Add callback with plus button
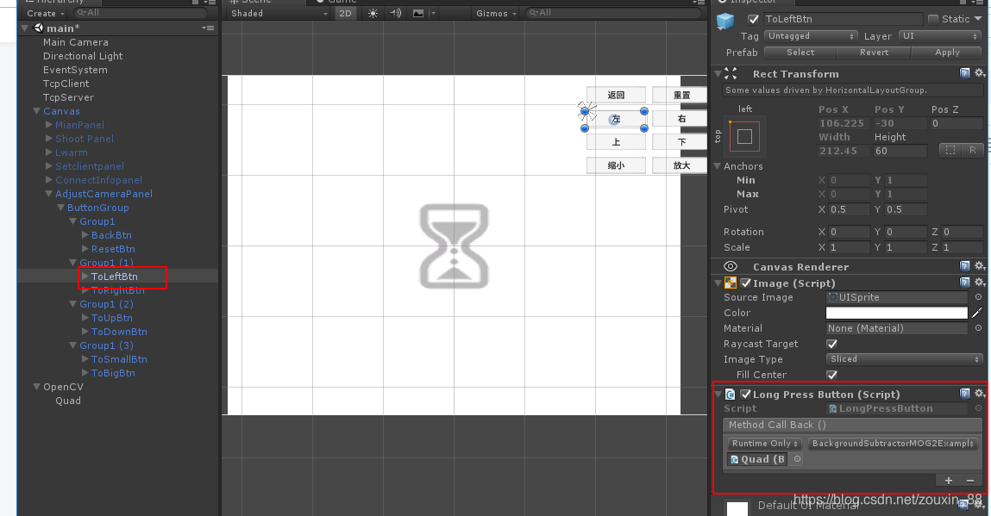Image resolution: width=991 pixels, height=516 pixels. click(948, 481)
